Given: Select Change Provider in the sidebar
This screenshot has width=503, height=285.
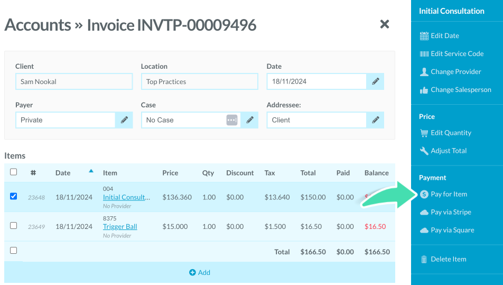Looking at the screenshot, I should (x=456, y=72).
